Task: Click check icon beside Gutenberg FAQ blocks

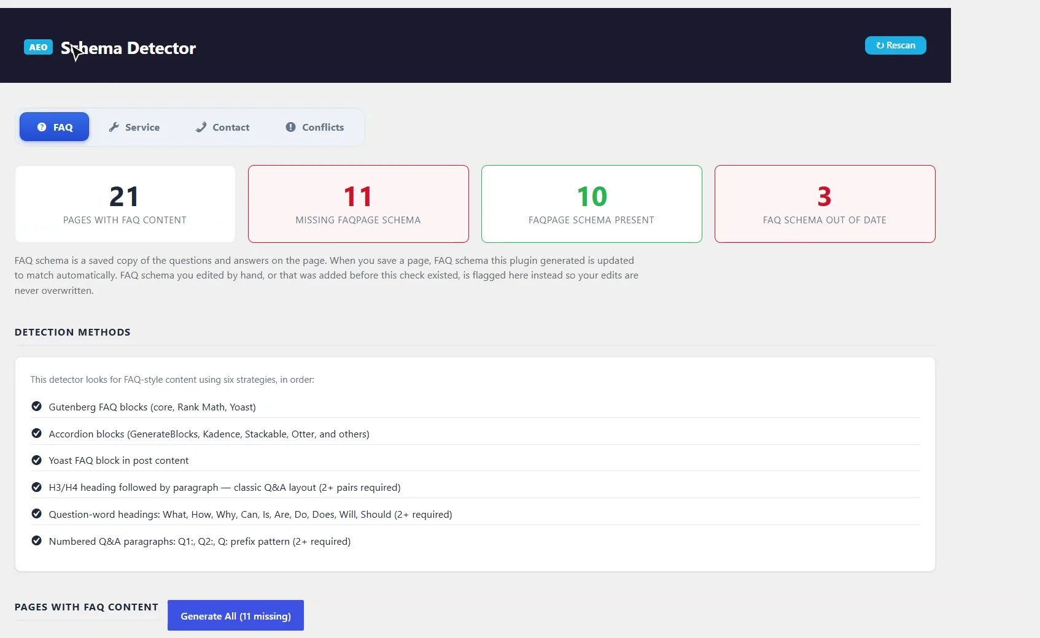Action: click(36, 406)
